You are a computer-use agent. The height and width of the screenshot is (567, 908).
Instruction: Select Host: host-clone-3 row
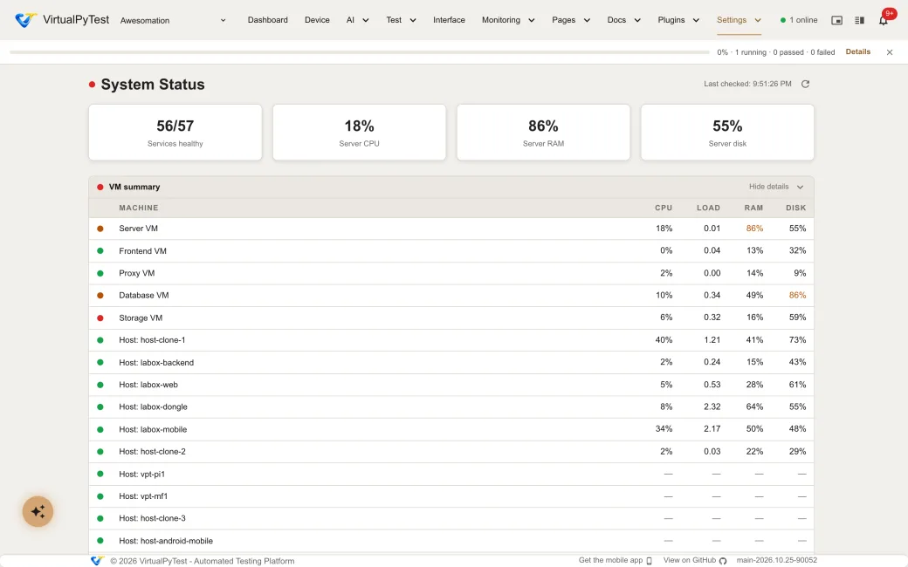click(451, 518)
